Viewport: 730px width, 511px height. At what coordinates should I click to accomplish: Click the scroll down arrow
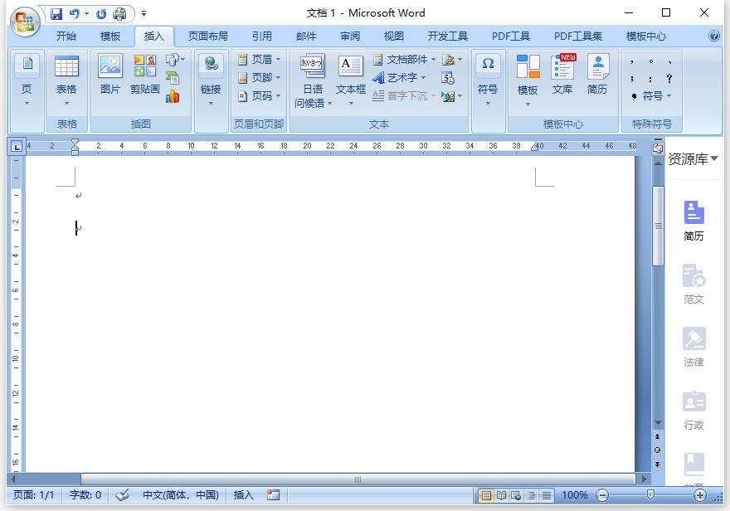click(x=658, y=422)
